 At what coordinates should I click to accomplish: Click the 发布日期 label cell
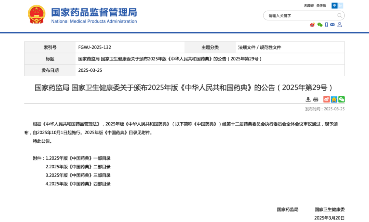[50, 70]
